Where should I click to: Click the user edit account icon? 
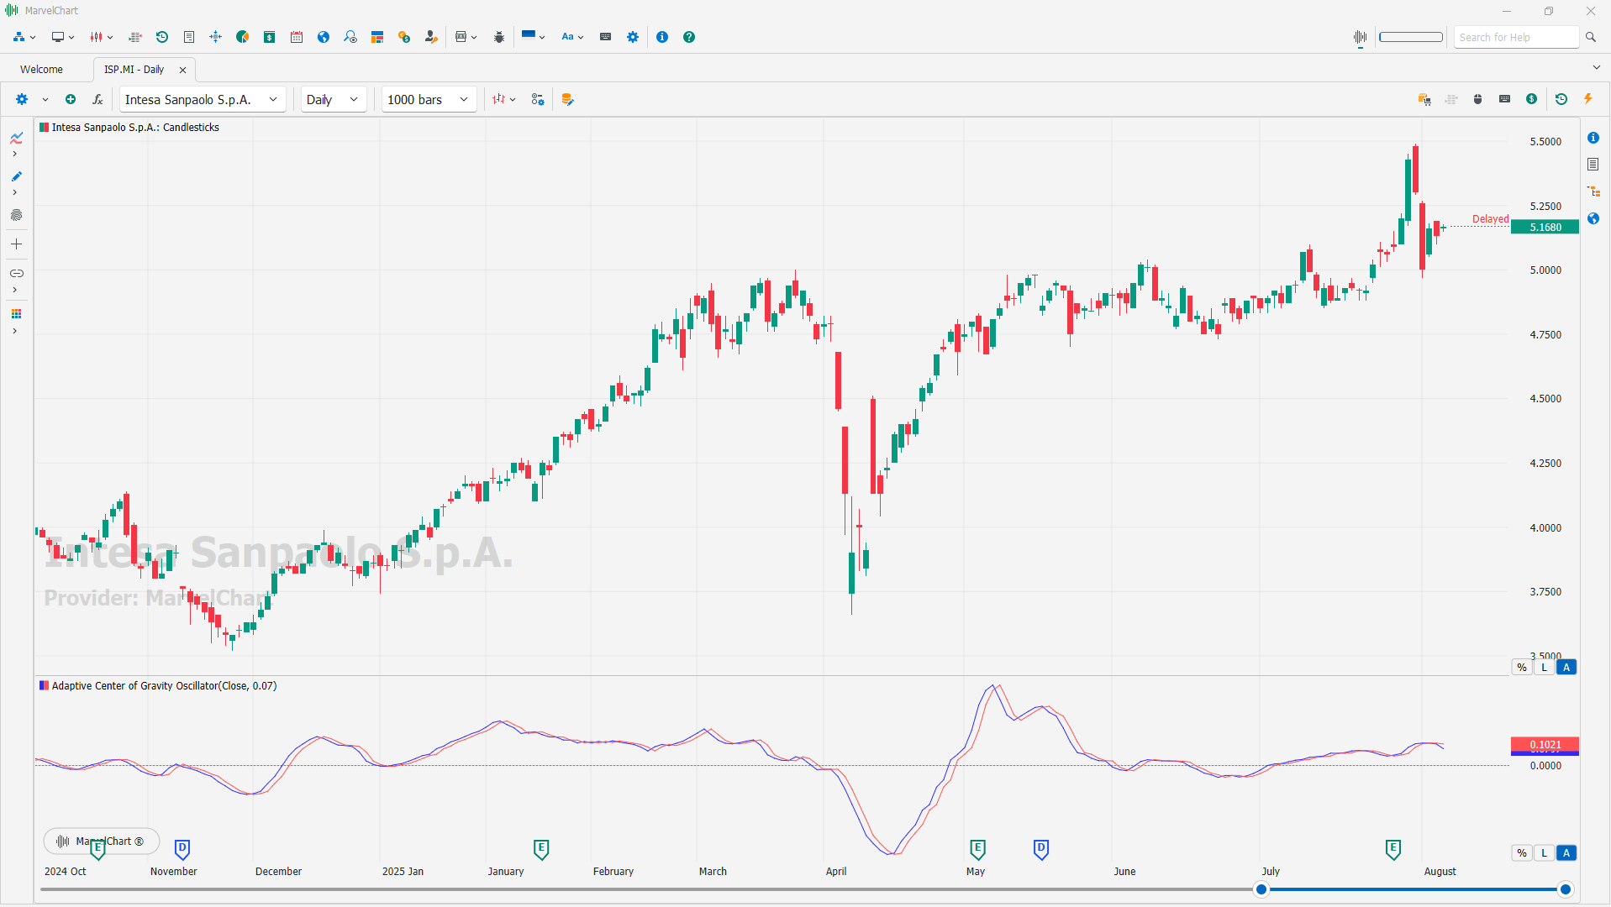coord(431,37)
